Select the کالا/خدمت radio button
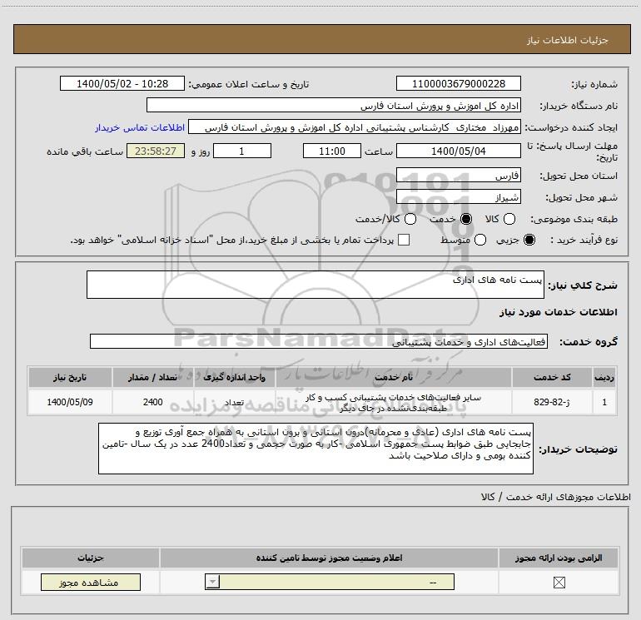Viewport: 641px width, 620px height. [410, 219]
